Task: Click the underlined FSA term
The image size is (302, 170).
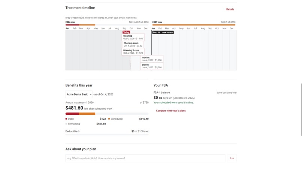Action: coord(155,92)
